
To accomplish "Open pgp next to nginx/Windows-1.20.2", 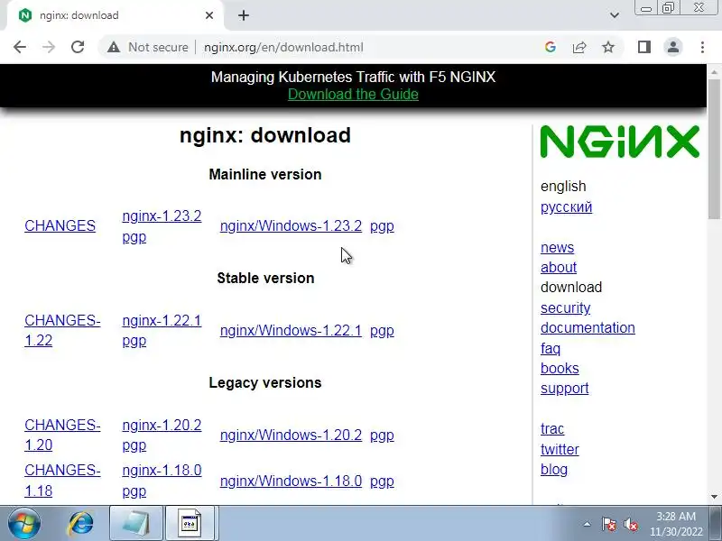I will click(x=382, y=436).
